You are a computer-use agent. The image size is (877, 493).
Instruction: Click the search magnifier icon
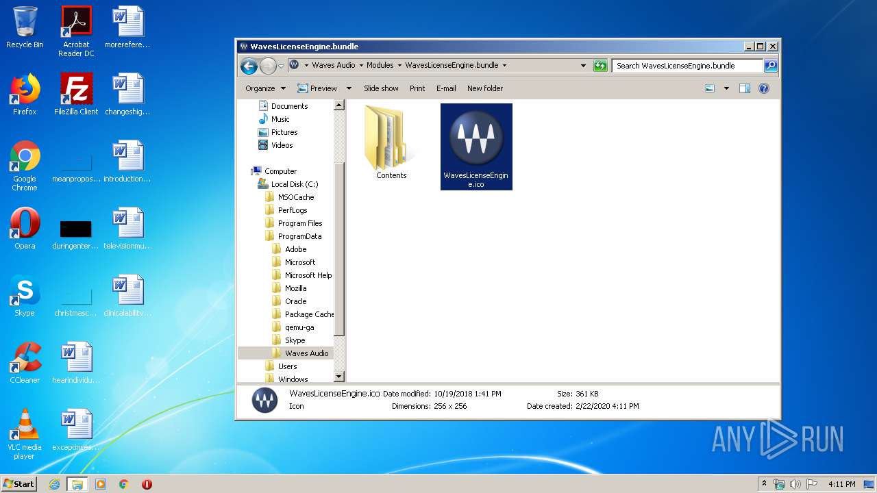click(771, 66)
